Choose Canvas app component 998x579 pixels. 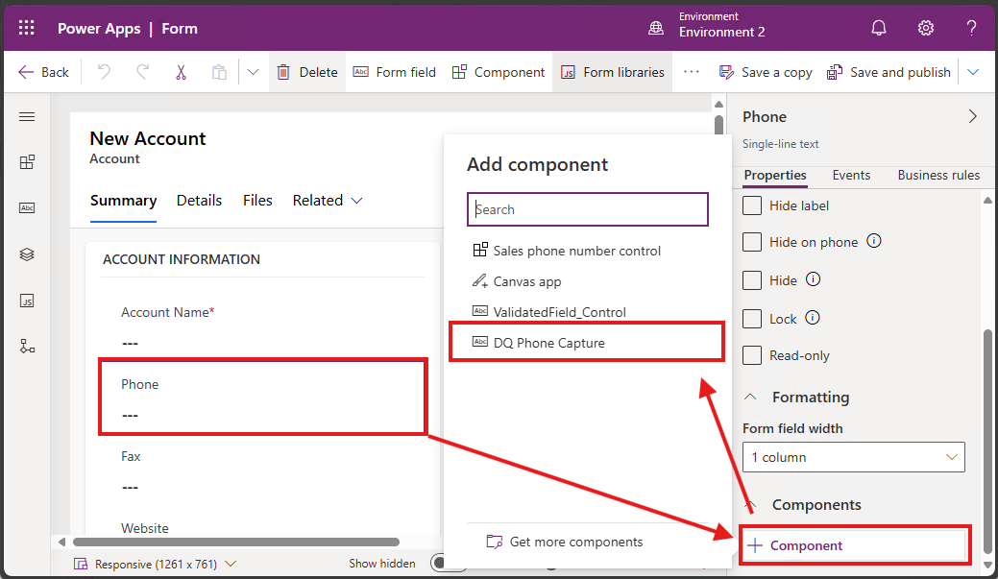pos(517,281)
